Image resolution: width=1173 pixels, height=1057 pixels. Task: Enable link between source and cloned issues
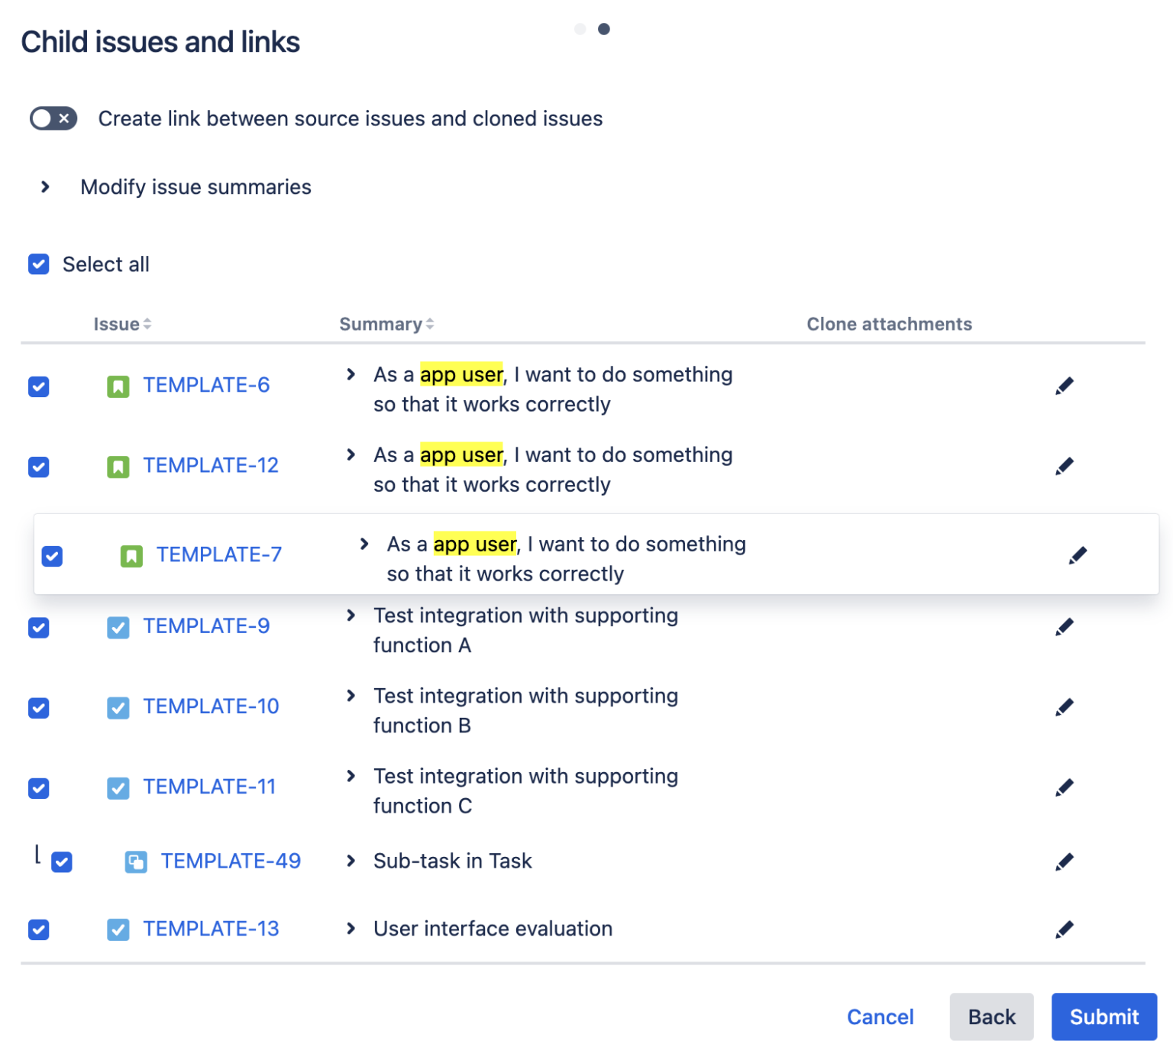coord(52,118)
